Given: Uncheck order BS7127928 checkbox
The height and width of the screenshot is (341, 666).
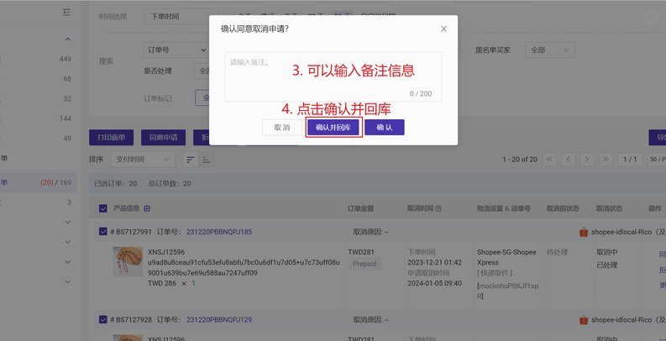Looking at the screenshot, I should click(x=102, y=319).
